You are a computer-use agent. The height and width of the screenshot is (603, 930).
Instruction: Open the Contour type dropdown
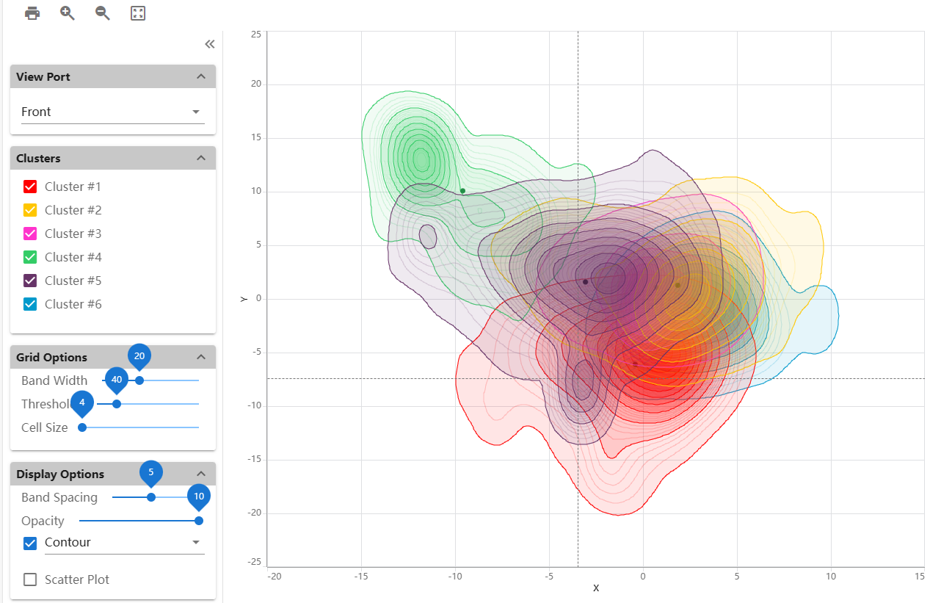click(123, 543)
